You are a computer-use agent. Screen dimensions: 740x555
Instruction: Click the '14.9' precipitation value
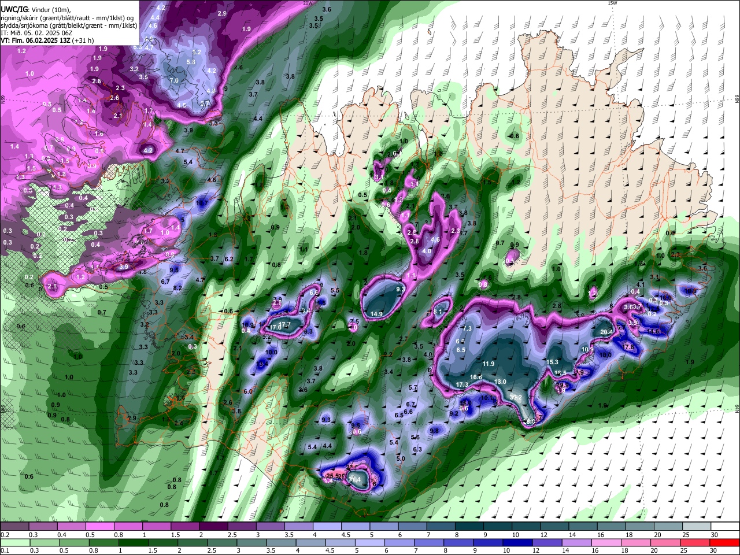[376, 314]
